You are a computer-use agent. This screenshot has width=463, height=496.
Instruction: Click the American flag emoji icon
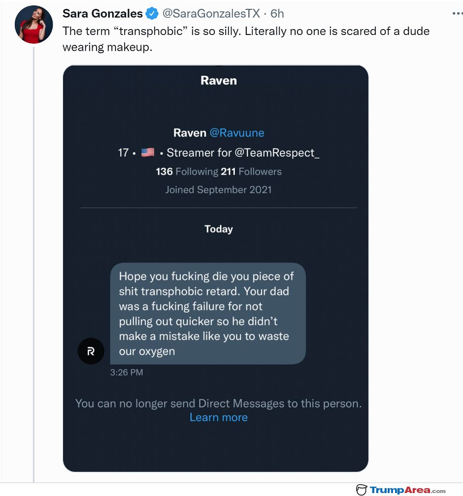click(x=148, y=153)
